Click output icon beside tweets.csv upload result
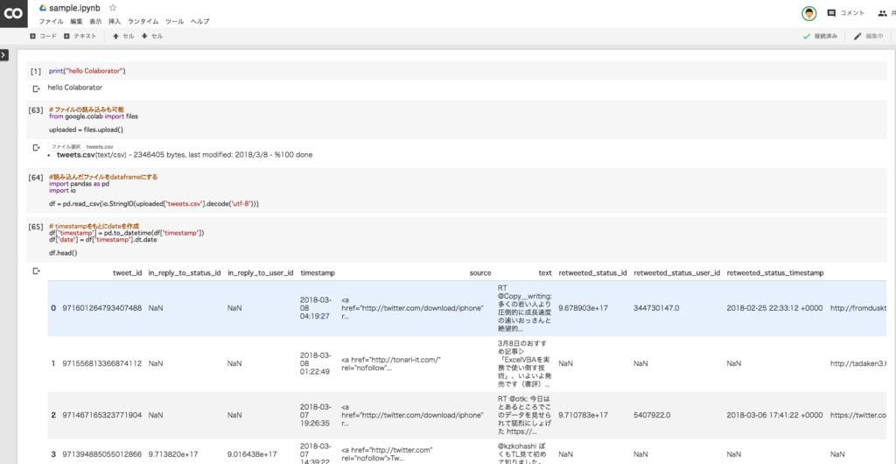The width and height of the screenshot is (896, 464). [37, 147]
